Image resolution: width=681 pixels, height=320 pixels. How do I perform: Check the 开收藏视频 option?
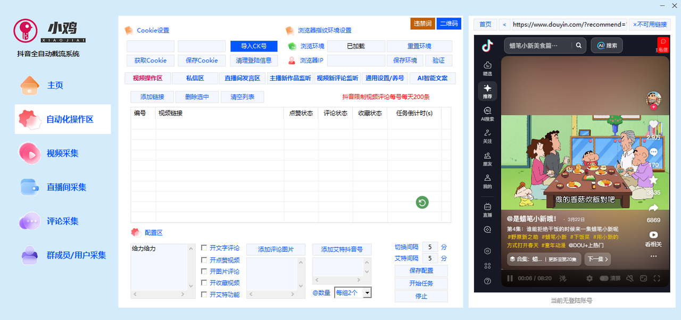204,283
